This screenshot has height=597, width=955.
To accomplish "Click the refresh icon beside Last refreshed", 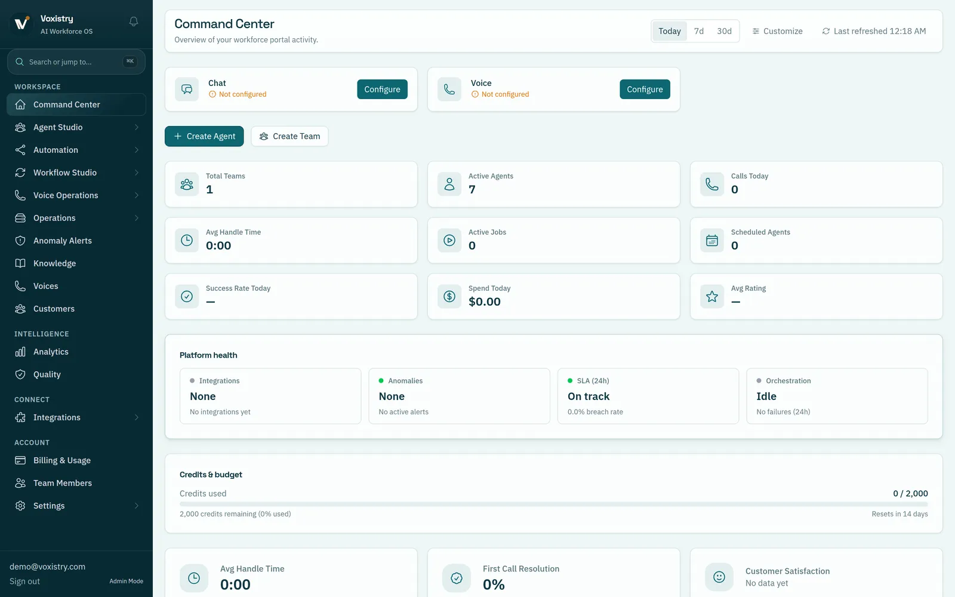I will [826, 31].
